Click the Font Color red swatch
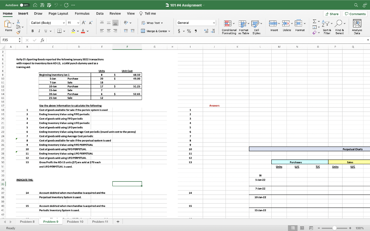This screenshot has height=231, width=370. [83, 31]
